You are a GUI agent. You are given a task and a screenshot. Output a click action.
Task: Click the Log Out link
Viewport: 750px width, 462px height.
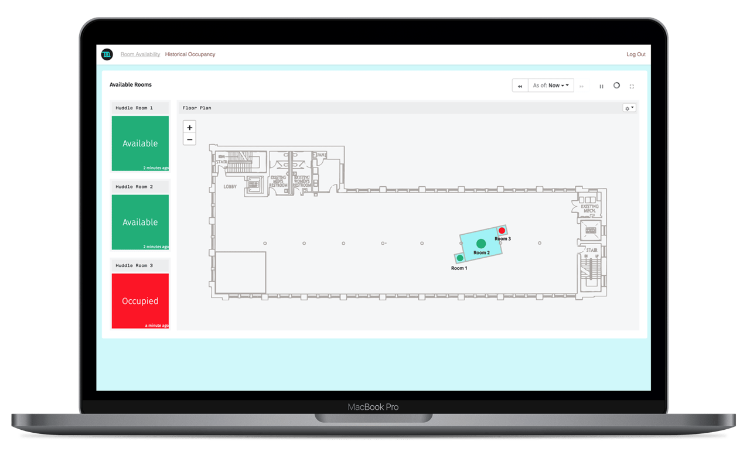click(x=636, y=54)
